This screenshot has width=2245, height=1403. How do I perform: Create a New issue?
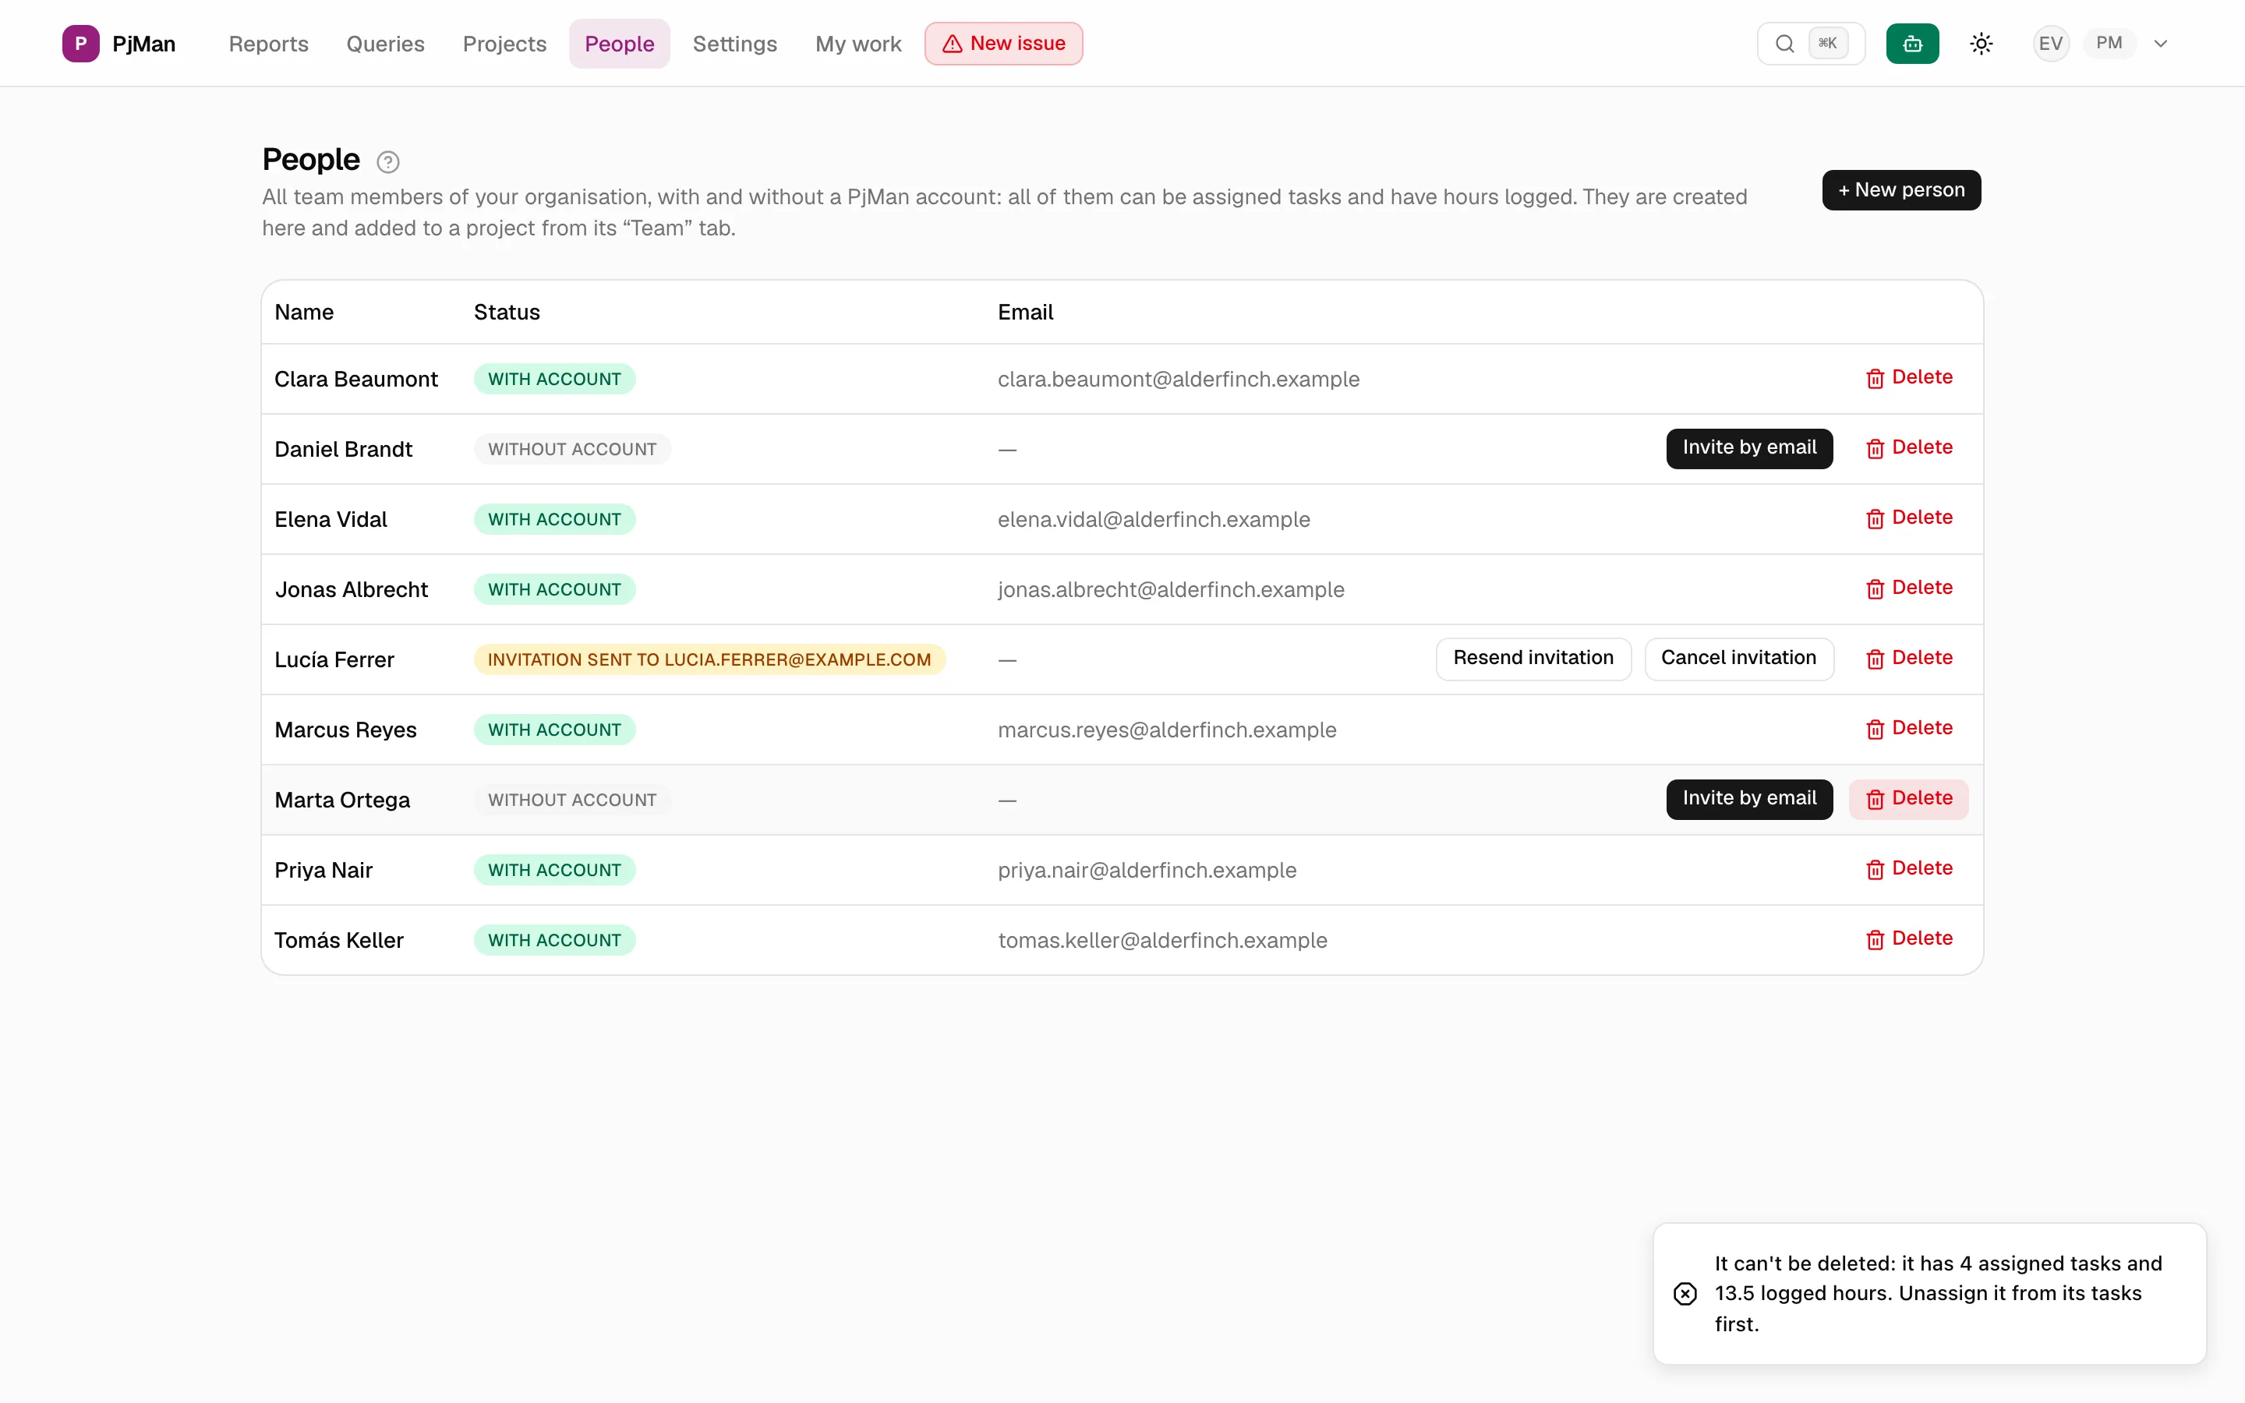[x=1002, y=44]
